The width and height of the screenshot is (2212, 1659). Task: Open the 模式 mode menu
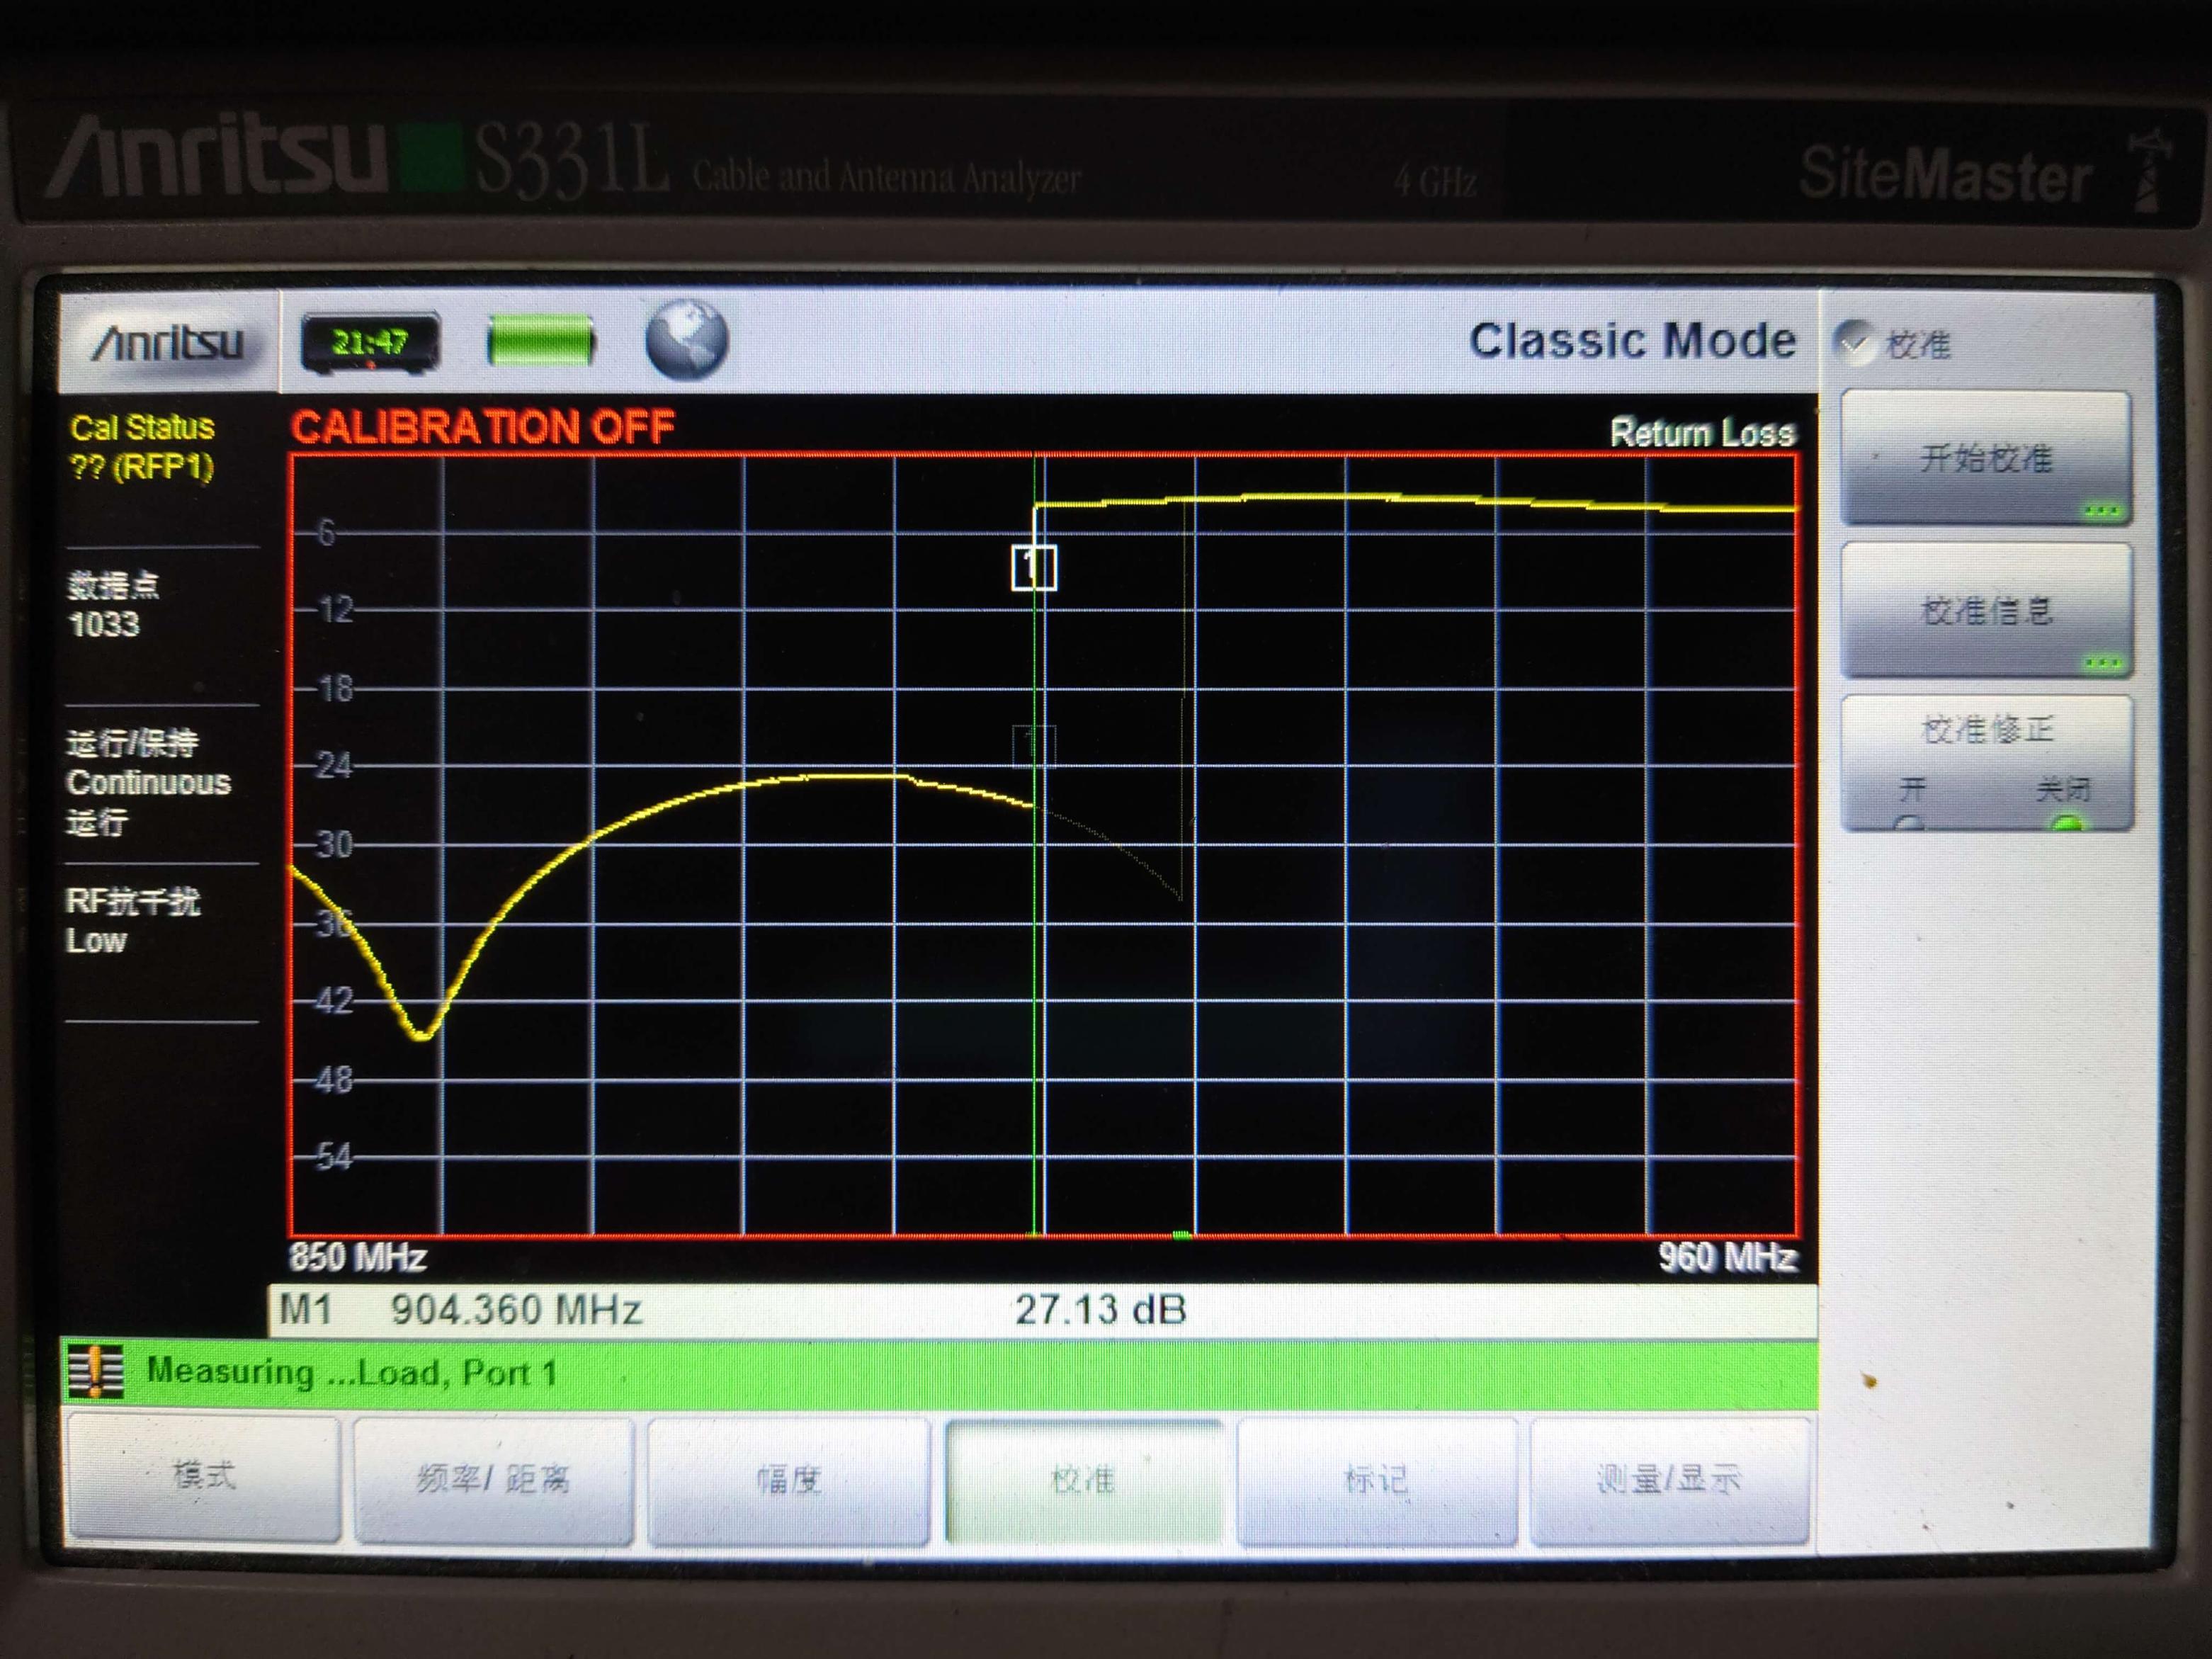pos(204,1476)
